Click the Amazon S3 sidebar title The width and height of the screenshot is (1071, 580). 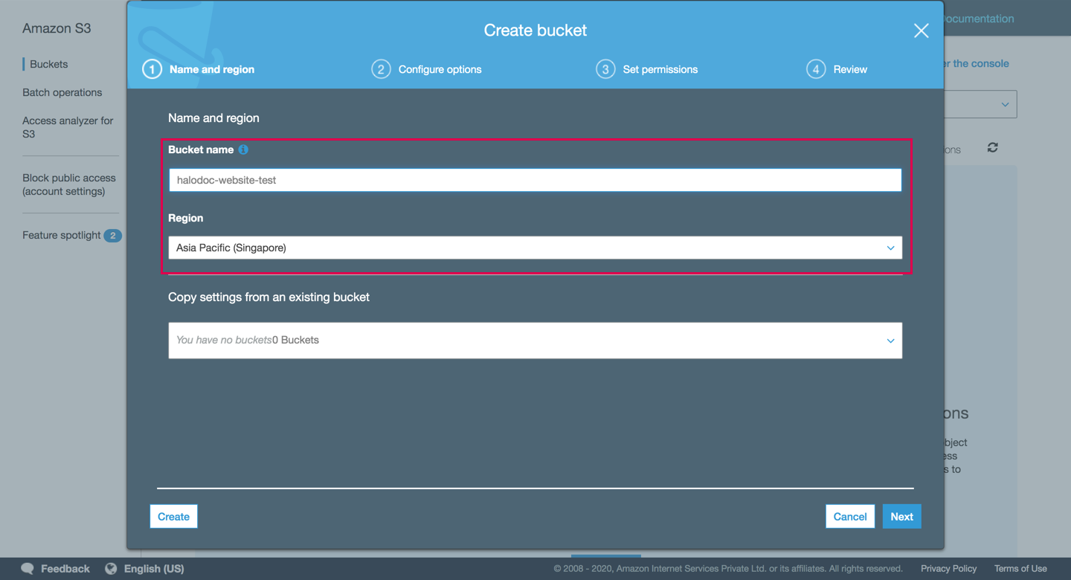[x=57, y=28]
